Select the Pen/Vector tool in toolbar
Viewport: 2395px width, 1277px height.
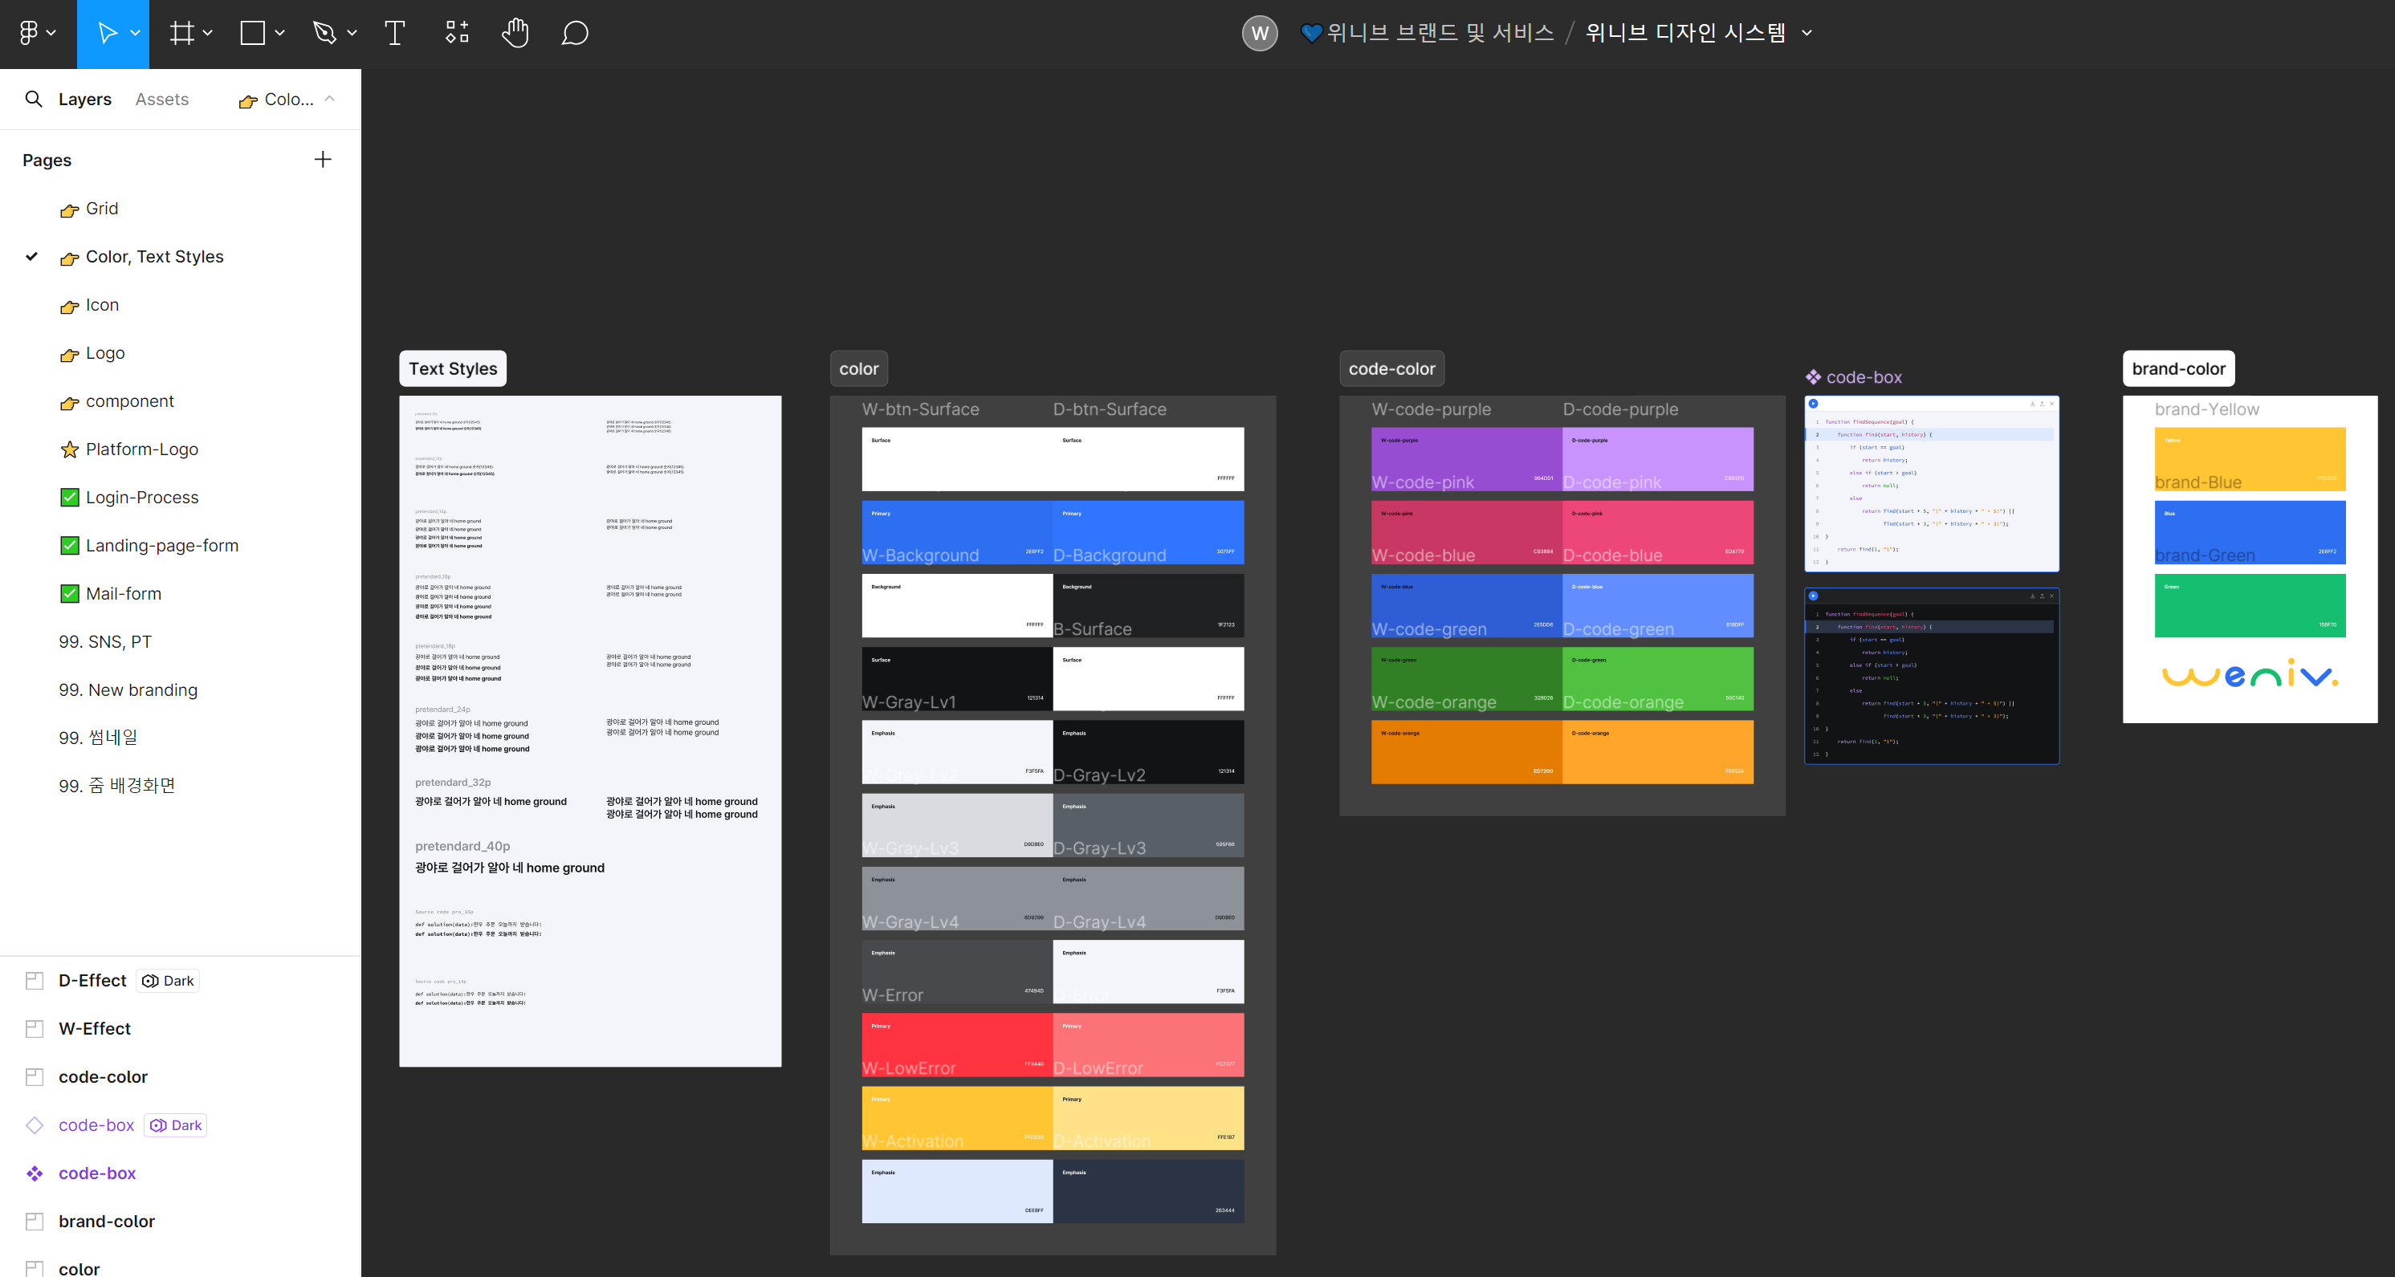tap(324, 31)
